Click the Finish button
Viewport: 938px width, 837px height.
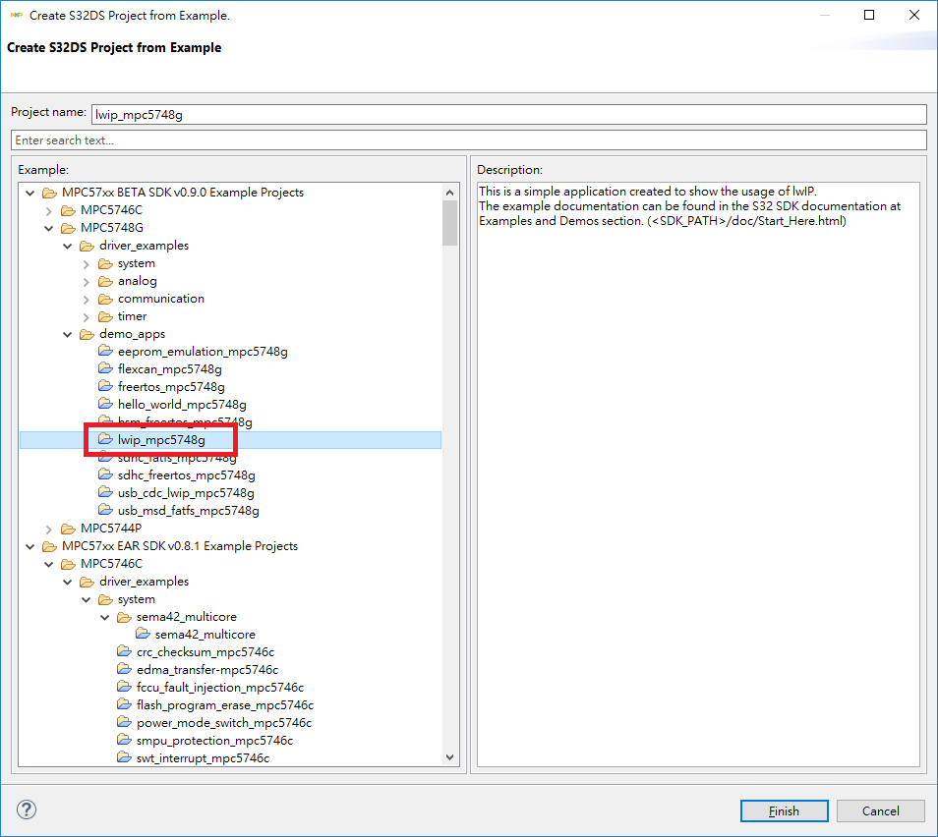(784, 810)
